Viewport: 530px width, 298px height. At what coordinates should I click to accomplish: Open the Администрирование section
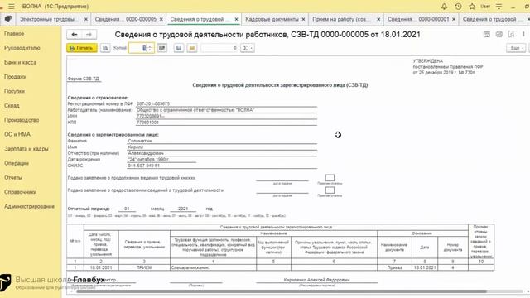tap(29, 206)
